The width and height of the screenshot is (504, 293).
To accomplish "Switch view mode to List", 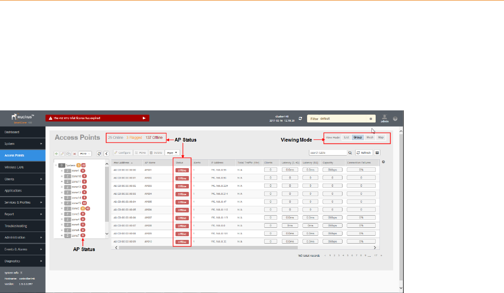I will (x=346, y=137).
